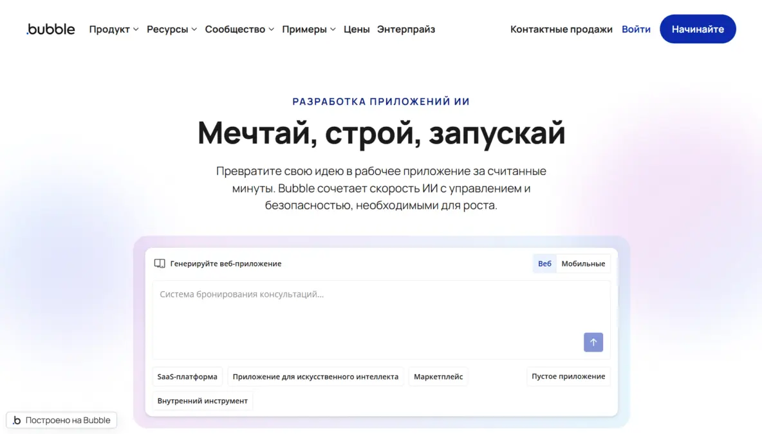This screenshot has width=762, height=434.
Task: Switch to the Мобильные toggle option
Action: [583, 263]
